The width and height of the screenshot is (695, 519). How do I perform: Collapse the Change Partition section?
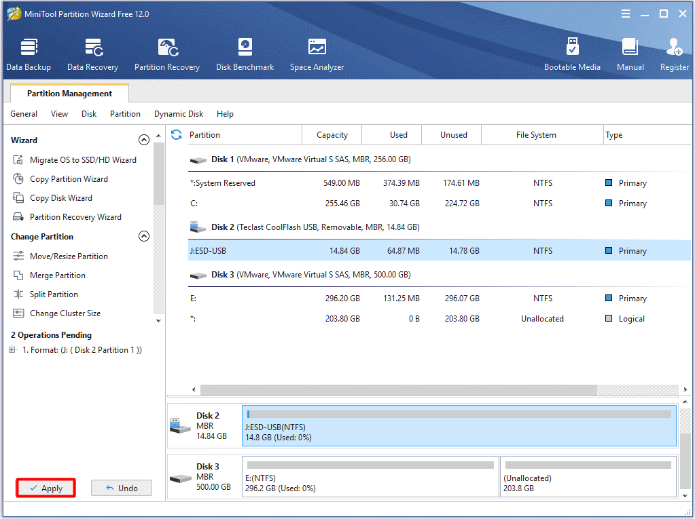coord(143,236)
